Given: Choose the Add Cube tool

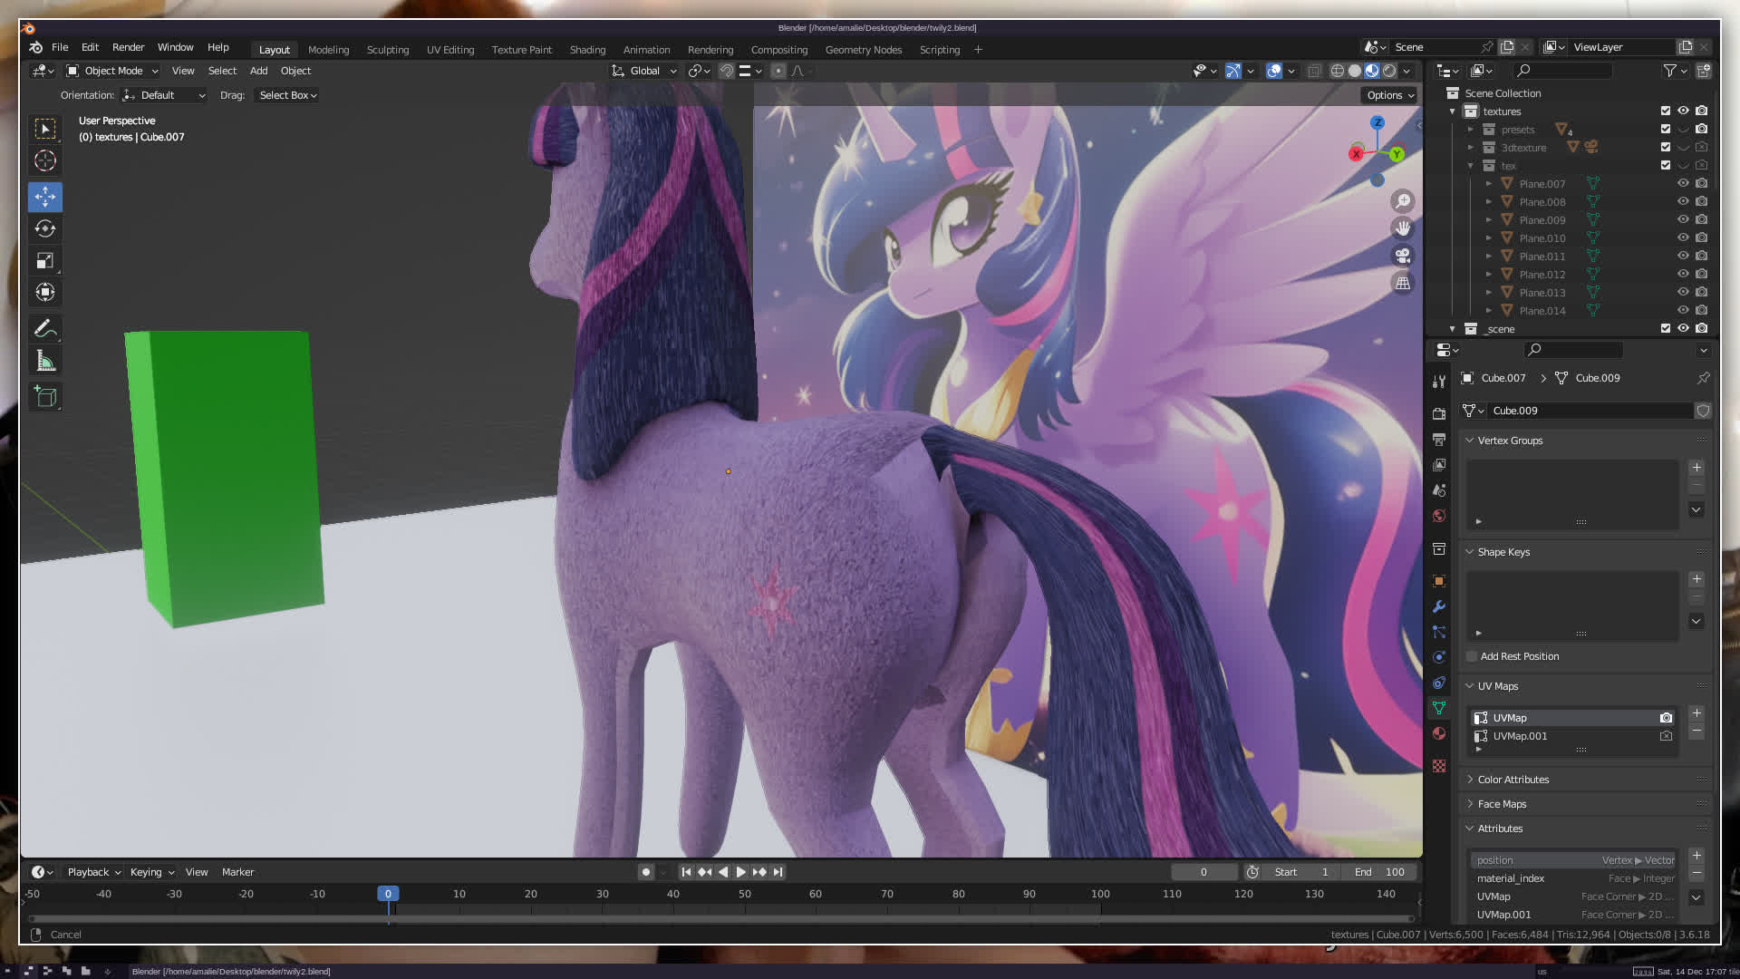Looking at the screenshot, I should point(45,396).
